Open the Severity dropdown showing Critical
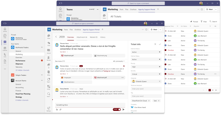Screen dimensions: 221x115 pyautogui.click(x=146, y=74)
